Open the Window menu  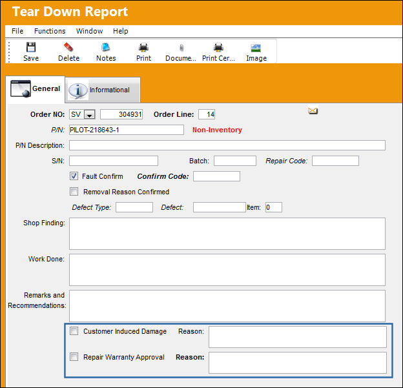click(x=89, y=31)
